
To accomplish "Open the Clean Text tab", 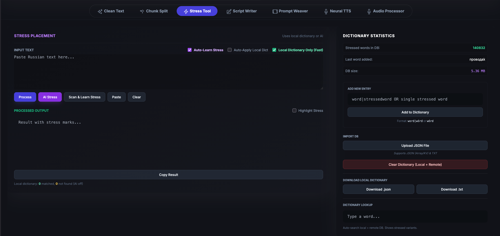I will coord(111,11).
